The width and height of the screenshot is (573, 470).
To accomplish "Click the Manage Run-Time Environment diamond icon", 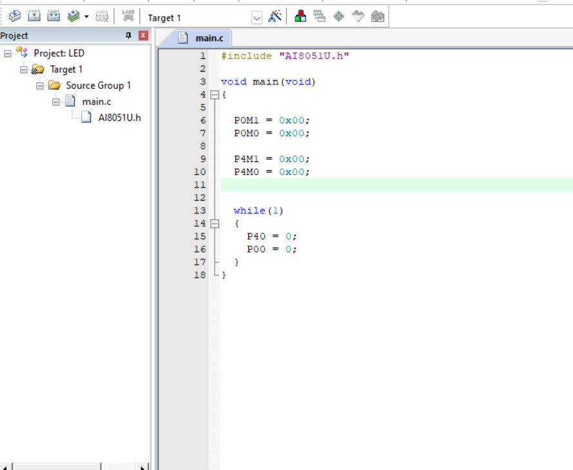I will [339, 16].
